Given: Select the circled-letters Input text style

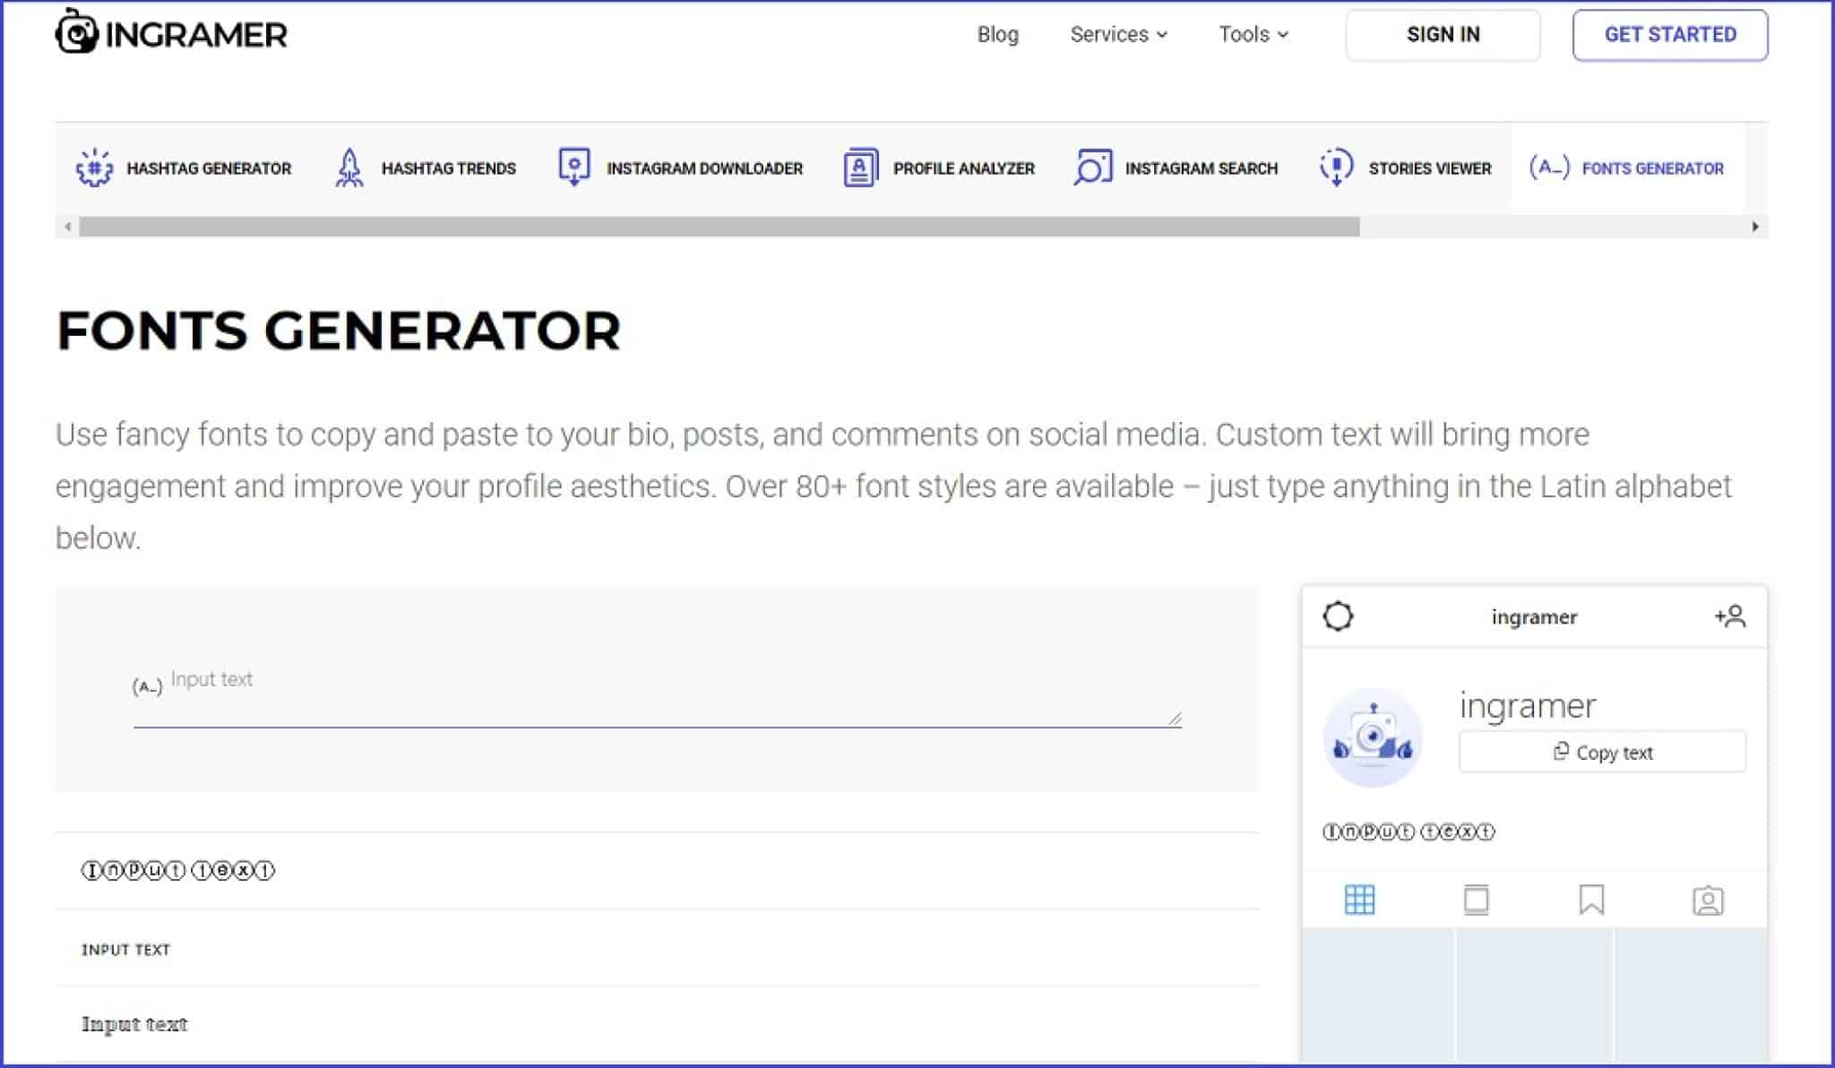Looking at the screenshot, I should (x=657, y=870).
